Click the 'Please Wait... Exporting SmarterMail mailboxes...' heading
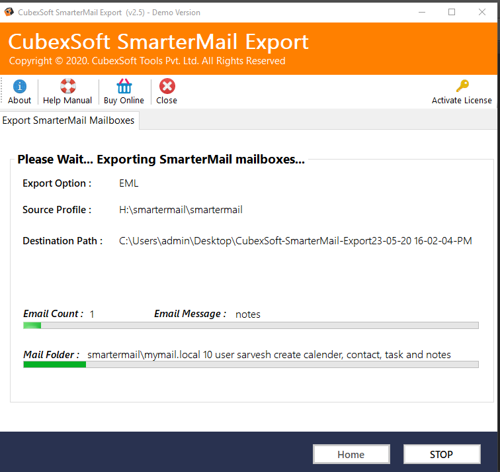The height and width of the screenshot is (472, 500). 161,160
